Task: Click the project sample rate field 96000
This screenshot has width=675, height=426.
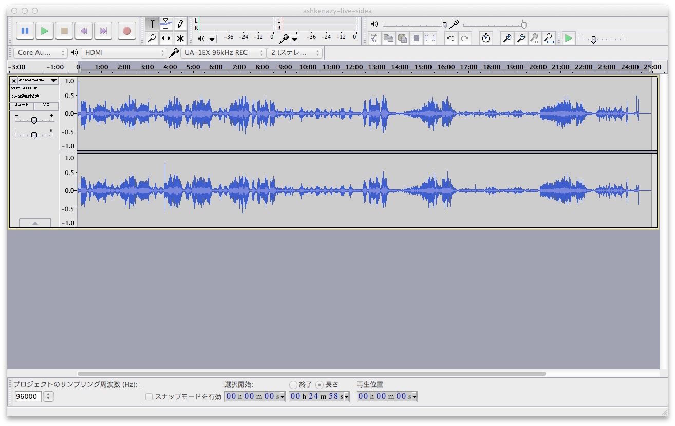Action: click(x=28, y=397)
